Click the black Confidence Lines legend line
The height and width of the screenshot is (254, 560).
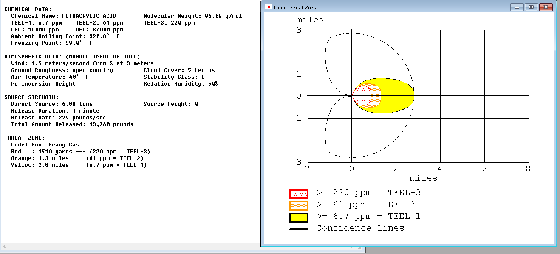(x=298, y=229)
